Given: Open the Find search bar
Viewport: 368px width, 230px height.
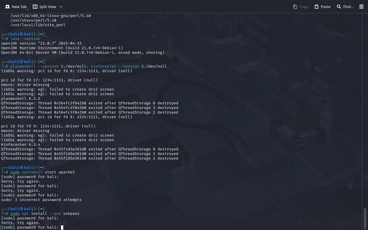Looking at the screenshot, I should click(345, 7).
